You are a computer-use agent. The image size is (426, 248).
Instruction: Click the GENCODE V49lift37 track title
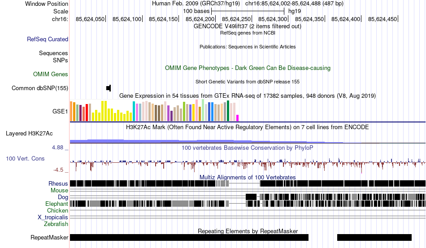248,26
